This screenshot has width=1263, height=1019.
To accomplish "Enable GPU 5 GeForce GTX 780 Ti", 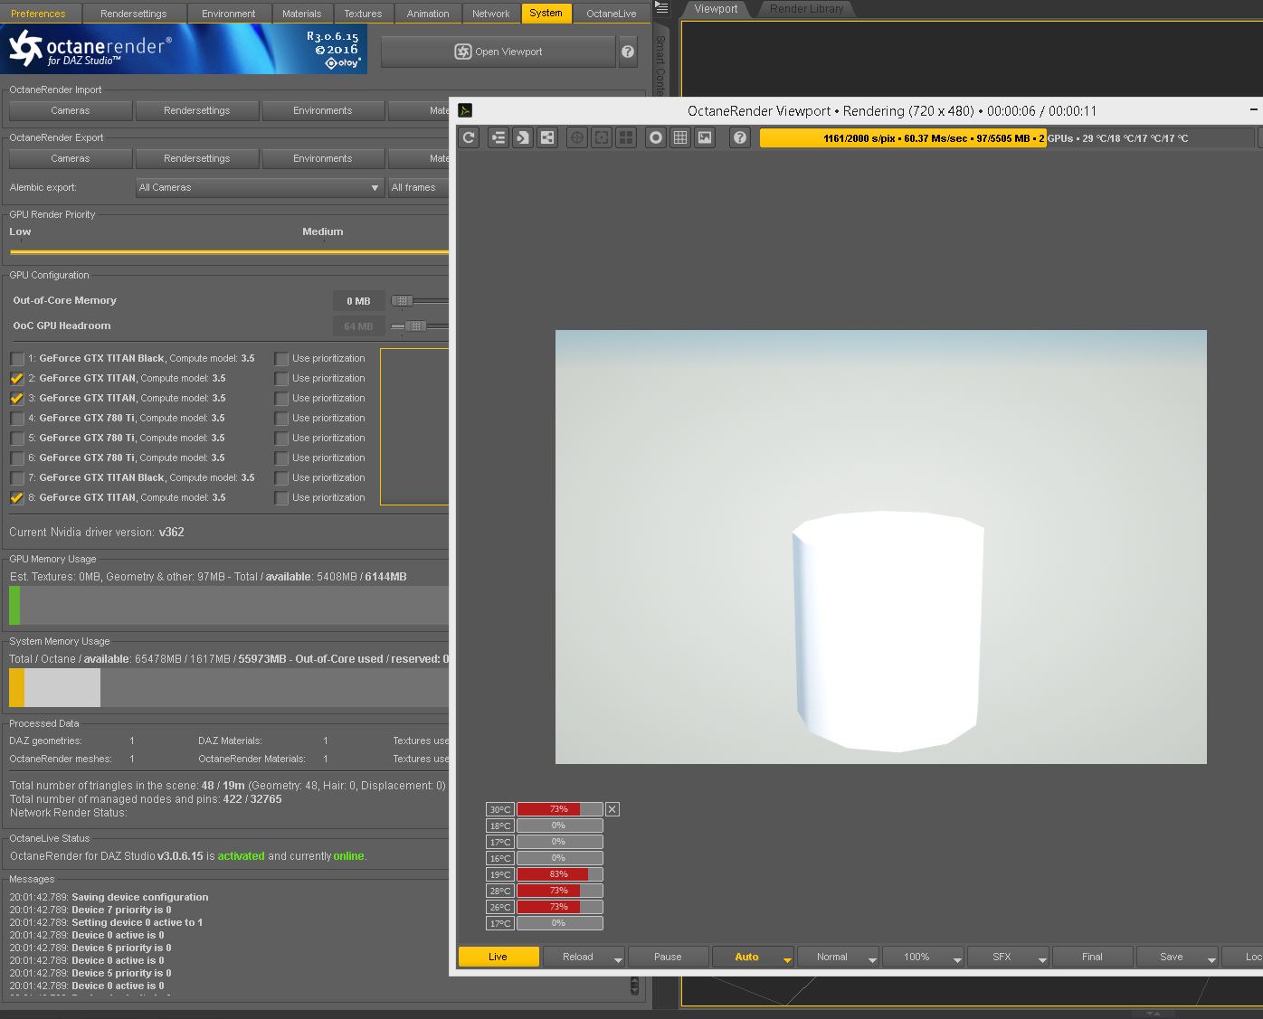I will [x=17, y=439].
